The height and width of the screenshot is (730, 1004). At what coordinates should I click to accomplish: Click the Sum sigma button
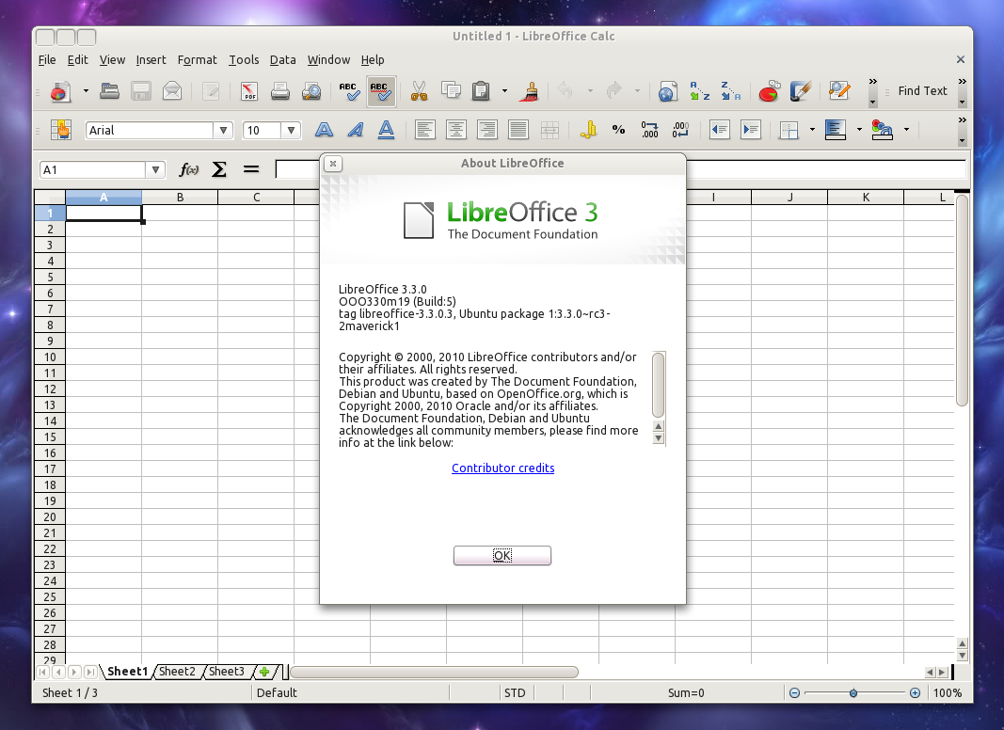coord(219,169)
